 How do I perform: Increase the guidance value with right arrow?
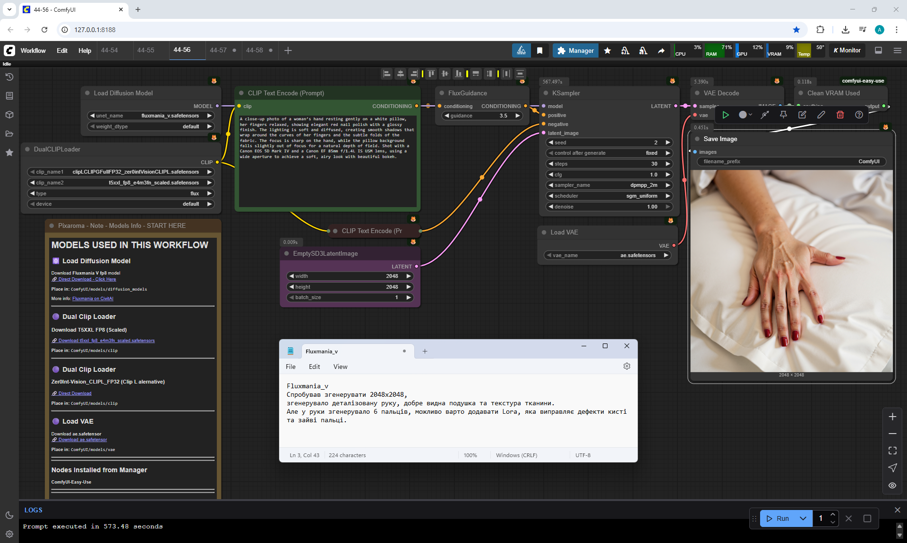(x=518, y=116)
